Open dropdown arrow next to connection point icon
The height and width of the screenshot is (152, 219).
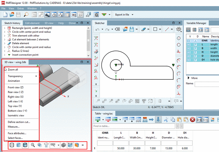(109, 15)
